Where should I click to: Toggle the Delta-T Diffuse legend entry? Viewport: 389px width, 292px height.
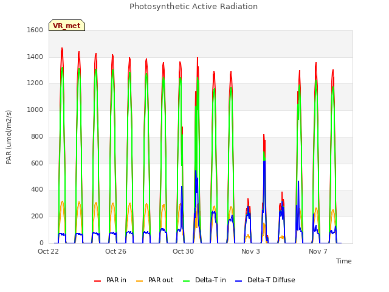(x=265, y=280)
